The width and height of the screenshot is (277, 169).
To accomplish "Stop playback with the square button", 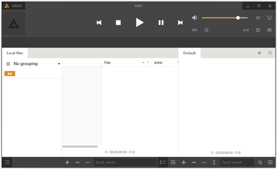I will coord(118,23).
